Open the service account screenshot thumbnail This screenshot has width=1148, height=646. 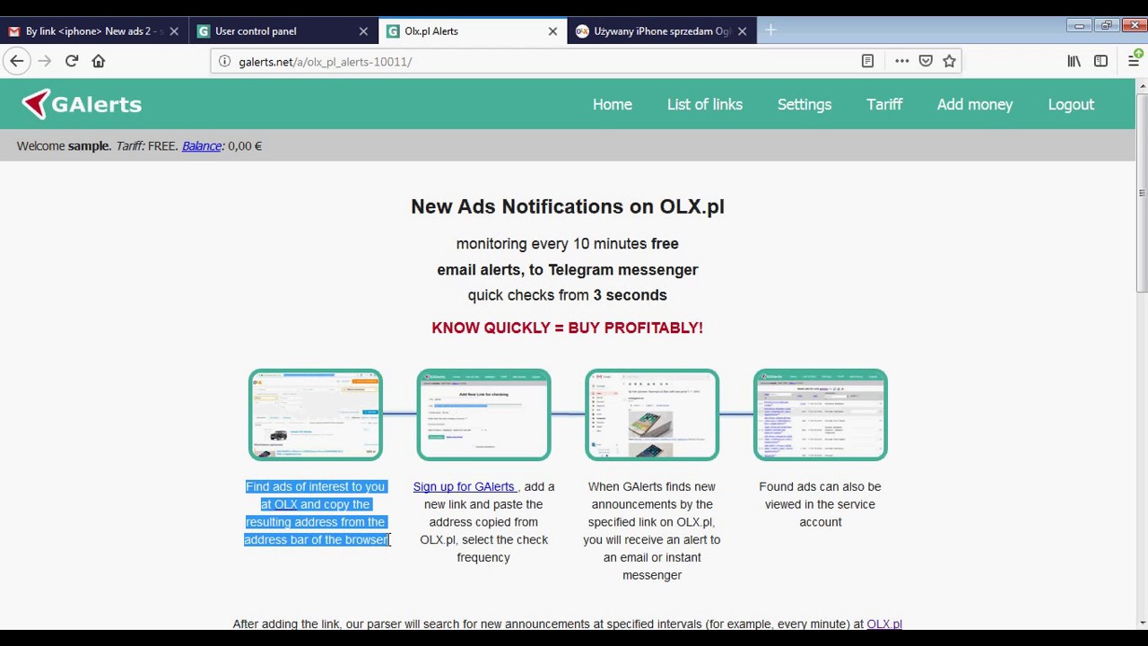pyautogui.click(x=821, y=415)
